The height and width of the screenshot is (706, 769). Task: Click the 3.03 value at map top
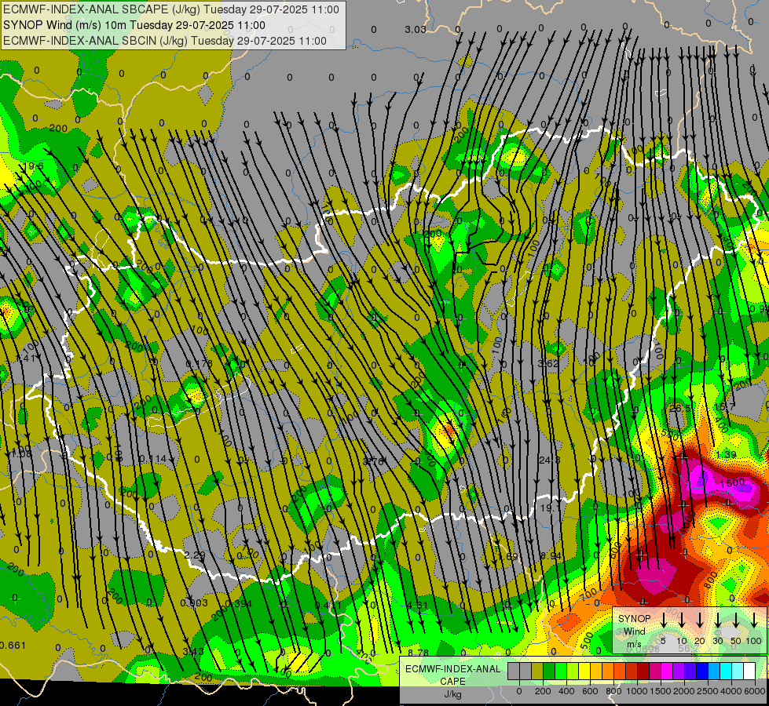[416, 29]
